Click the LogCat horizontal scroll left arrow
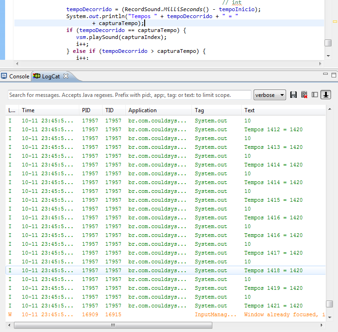 (x=9, y=325)
